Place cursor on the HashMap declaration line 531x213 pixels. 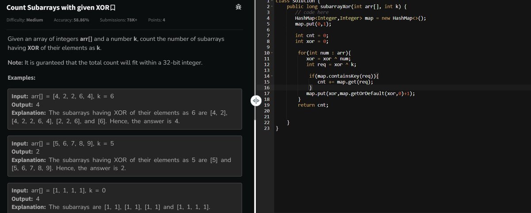[x=361, y=18]
